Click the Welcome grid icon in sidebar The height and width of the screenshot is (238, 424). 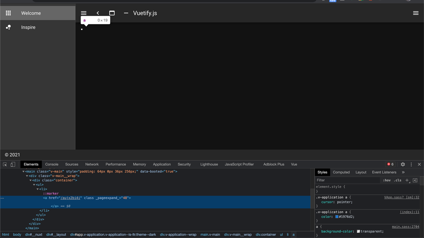click(x=8, y=13)
